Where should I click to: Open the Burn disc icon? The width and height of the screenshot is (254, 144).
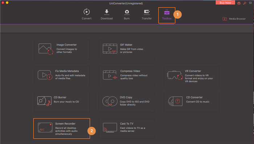(127, 12)
